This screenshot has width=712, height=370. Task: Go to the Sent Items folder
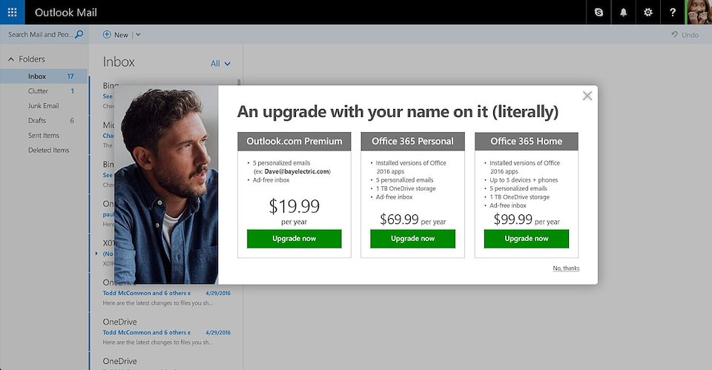point(43,135)
